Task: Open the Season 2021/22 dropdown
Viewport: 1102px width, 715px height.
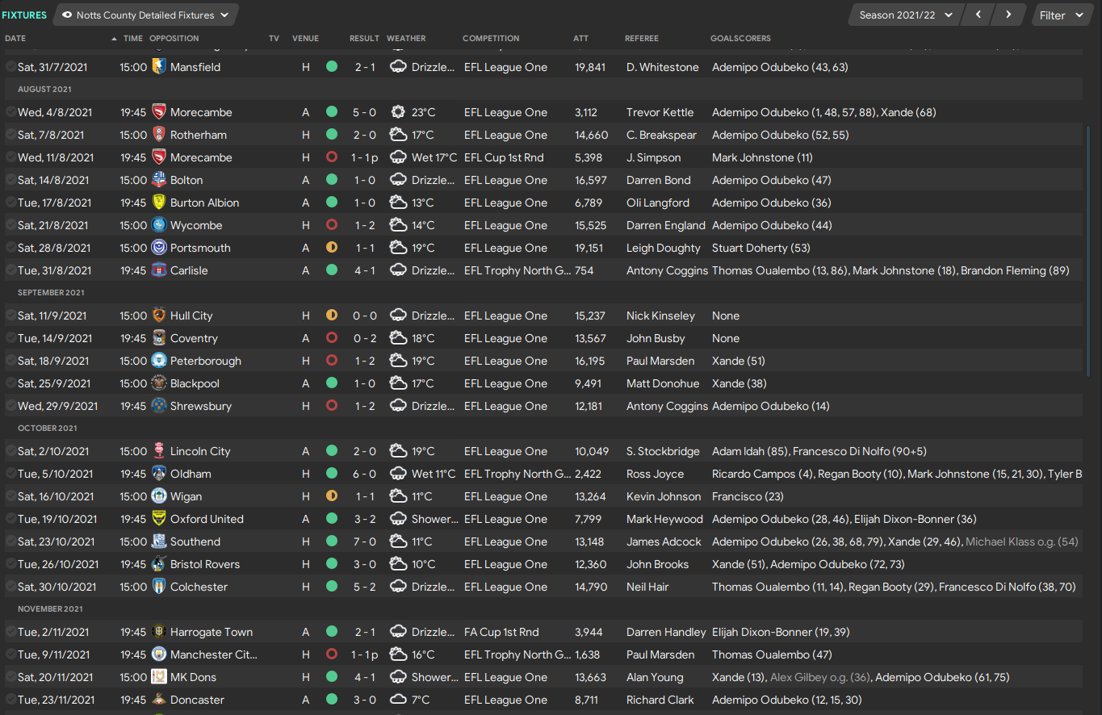Action: click(x=906, y=15)
